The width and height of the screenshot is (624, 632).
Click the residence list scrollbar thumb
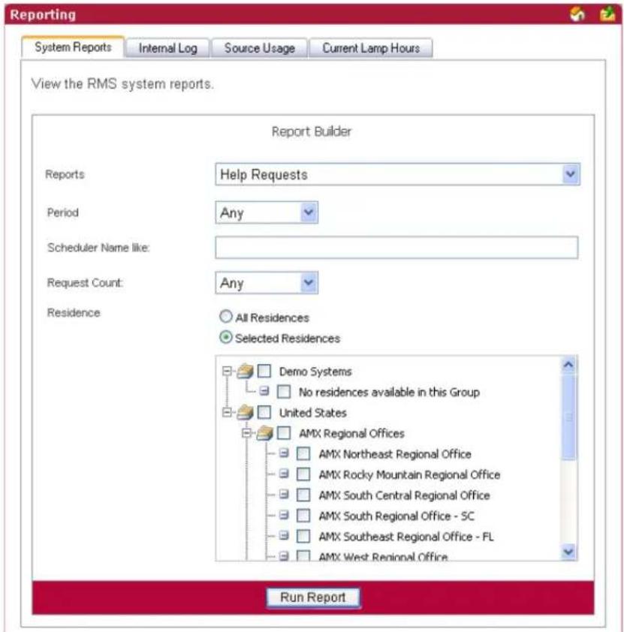pyautogui.click(x=568, y=417)
